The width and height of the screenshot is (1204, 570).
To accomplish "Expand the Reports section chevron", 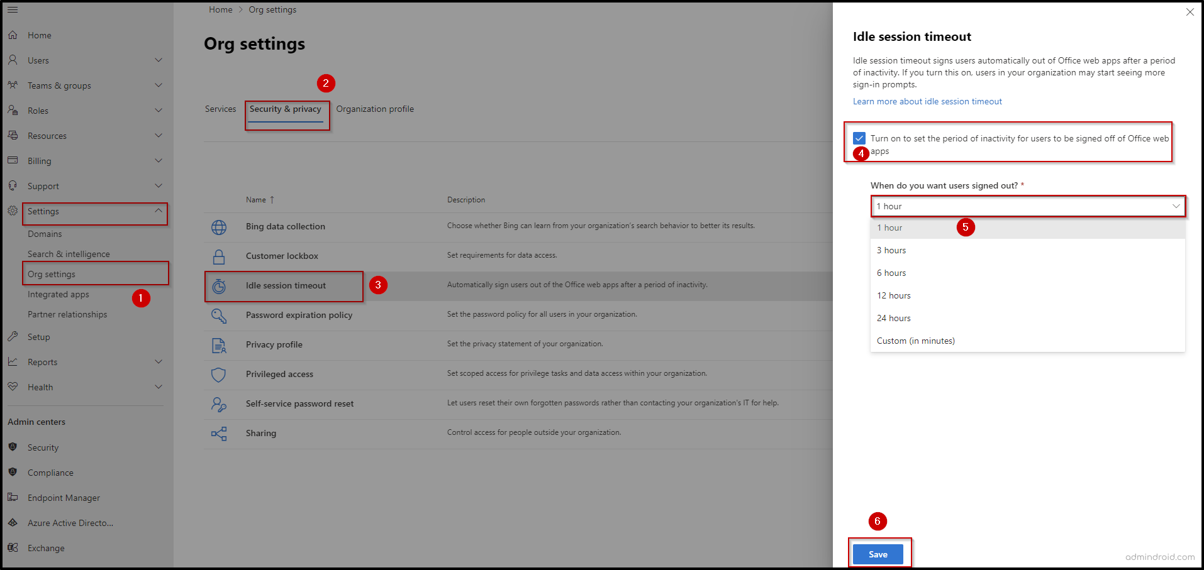I will pos(159,362).
